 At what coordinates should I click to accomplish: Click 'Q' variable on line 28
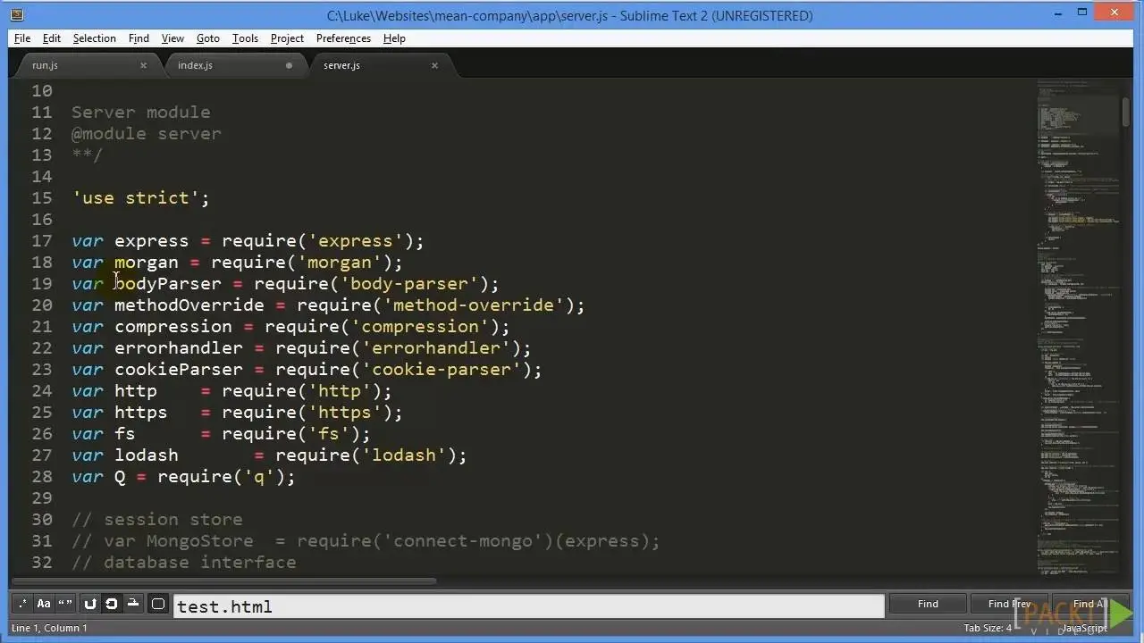[120, 476]
